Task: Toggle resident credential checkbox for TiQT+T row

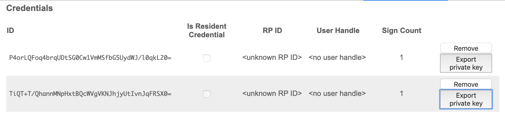Action: (x=207, y=94)
